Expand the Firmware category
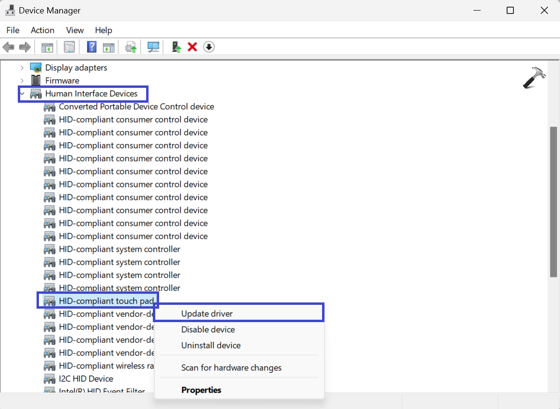The height and width of the screenshot is (409, 560). tap(22, 81)
